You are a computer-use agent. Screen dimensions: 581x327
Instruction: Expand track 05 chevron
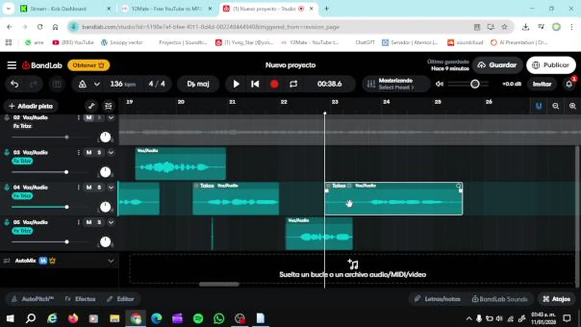(111, 222)
